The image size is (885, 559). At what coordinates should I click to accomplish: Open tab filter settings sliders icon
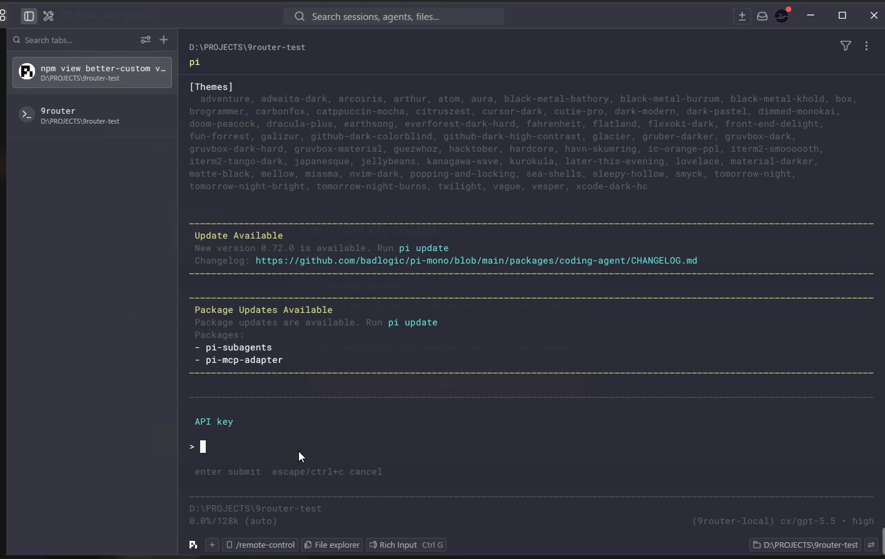pyautogui.click(x=146, y=40)
